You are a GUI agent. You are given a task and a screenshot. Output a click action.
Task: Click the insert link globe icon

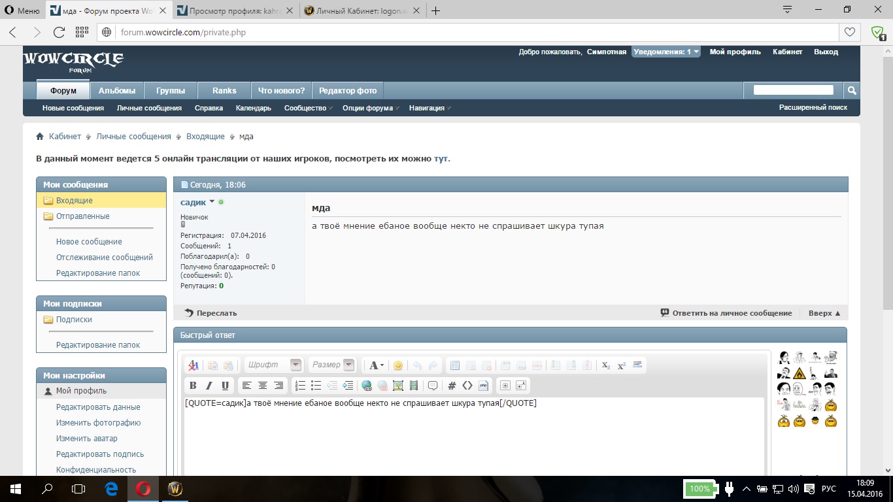pos(367,386)
